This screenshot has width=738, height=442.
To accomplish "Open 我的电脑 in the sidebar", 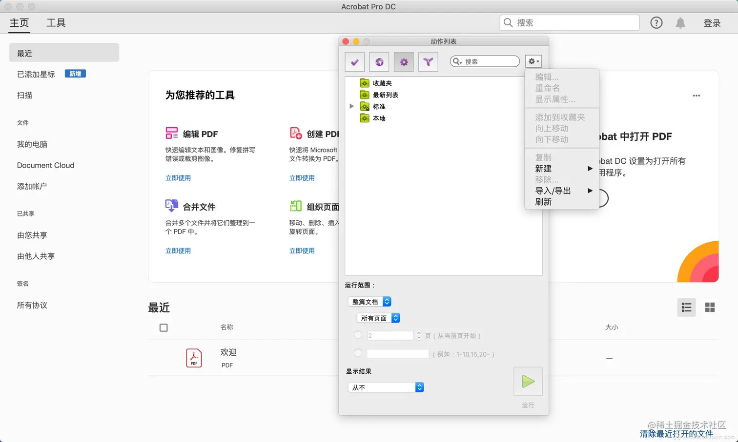I will point(32,144).
